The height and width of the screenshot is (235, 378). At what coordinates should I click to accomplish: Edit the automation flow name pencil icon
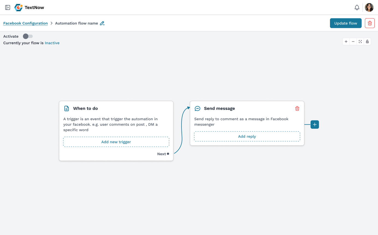(x=102, y=23)
